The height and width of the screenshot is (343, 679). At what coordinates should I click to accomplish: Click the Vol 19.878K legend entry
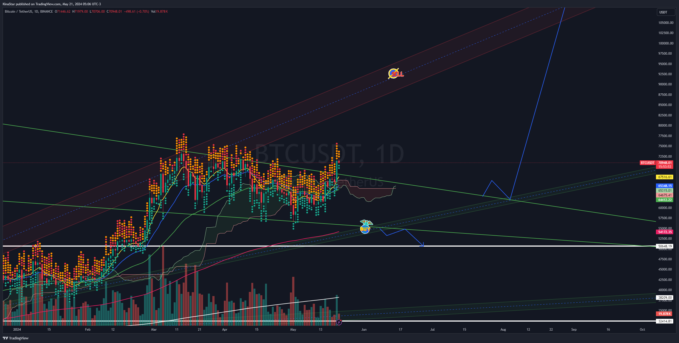tap(159, 12)
